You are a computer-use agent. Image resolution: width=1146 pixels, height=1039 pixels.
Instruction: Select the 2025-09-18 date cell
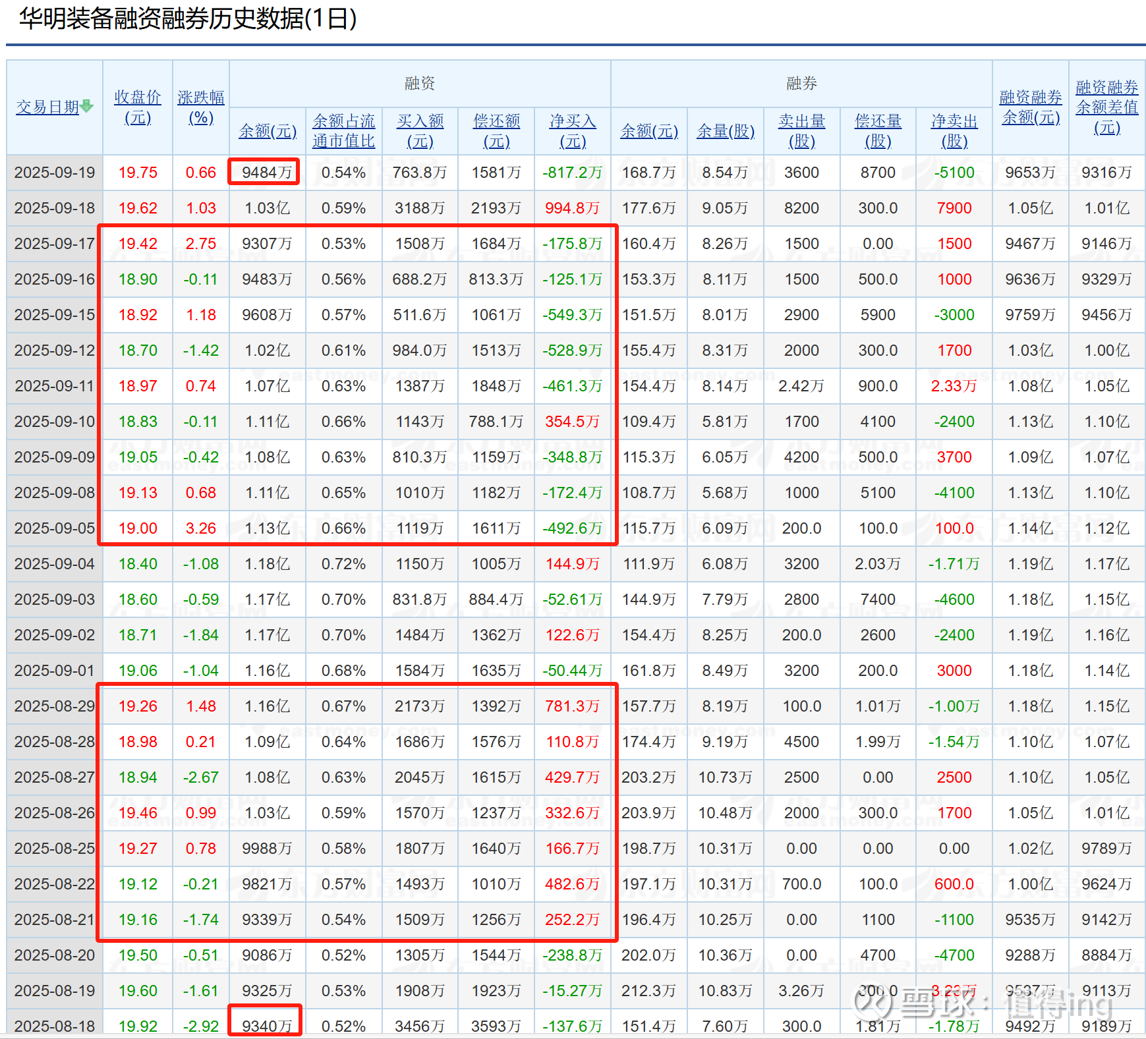tap(55, 208)
